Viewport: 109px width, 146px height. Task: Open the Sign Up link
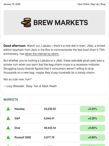[x=95, y=4]
